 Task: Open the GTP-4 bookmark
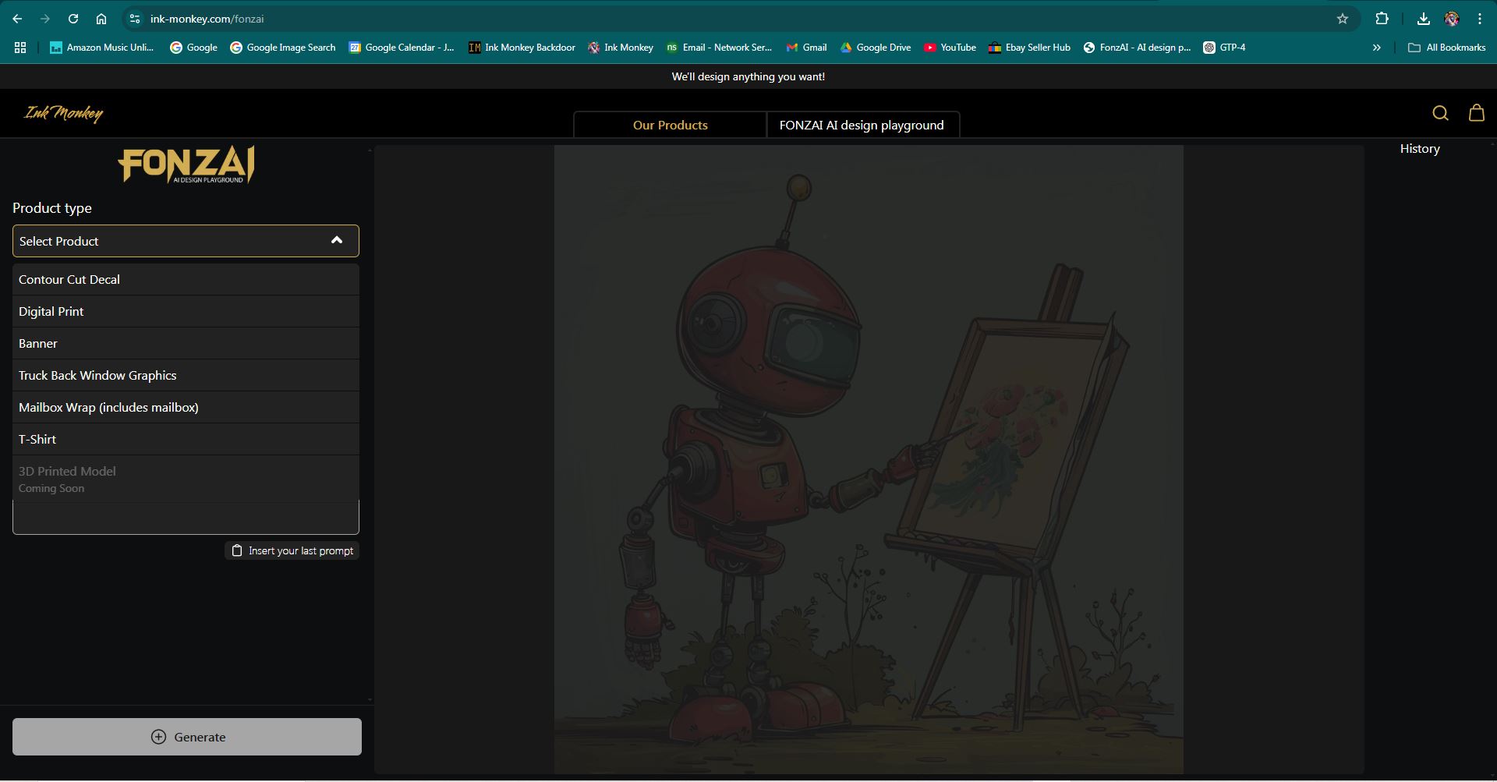(1224, 48)
